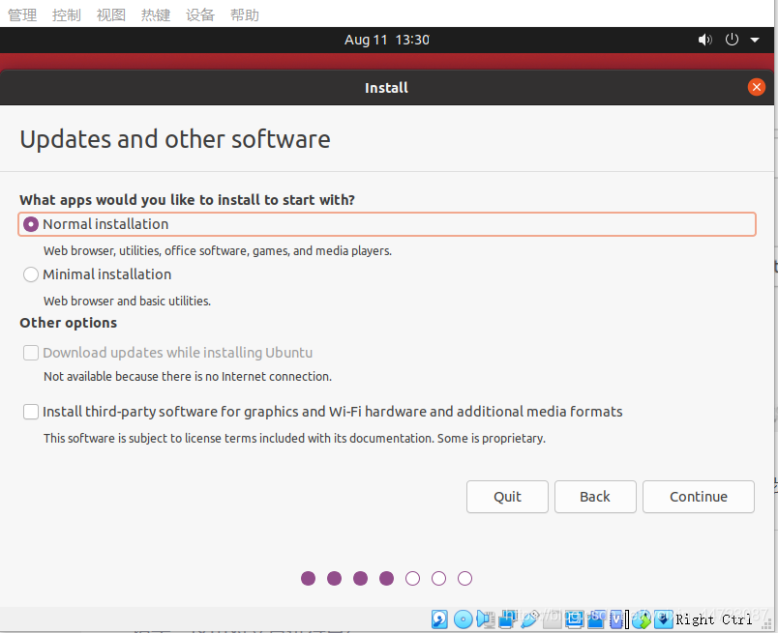
Task: Open the optical disk drive indicator
Action: click(x=464, y=619)
